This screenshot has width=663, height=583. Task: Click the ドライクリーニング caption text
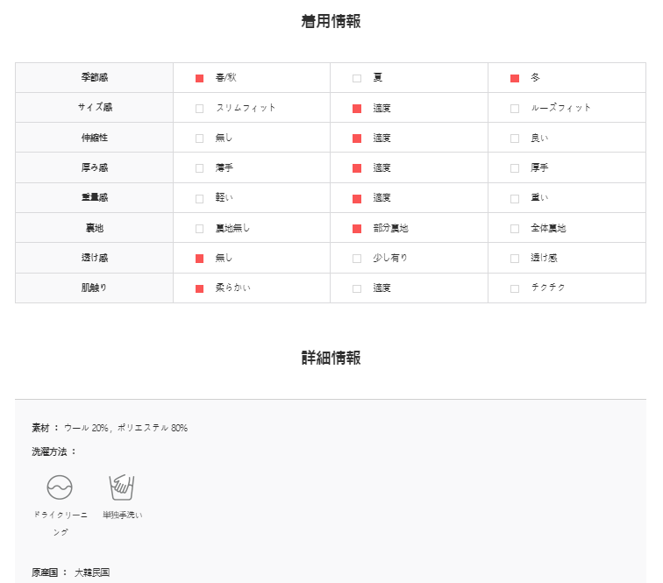(61, 523)
